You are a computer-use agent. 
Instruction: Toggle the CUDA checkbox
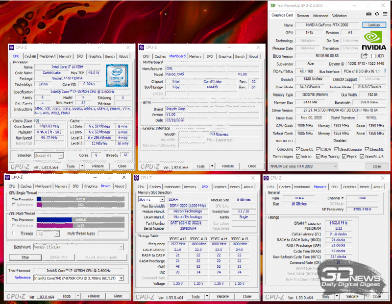coord(318,149)
